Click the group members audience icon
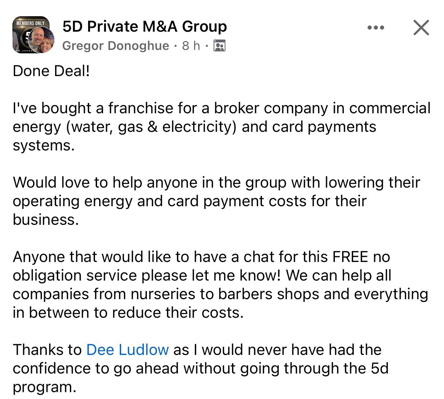The height and width of the screenshot is (399, 444). 220,45
